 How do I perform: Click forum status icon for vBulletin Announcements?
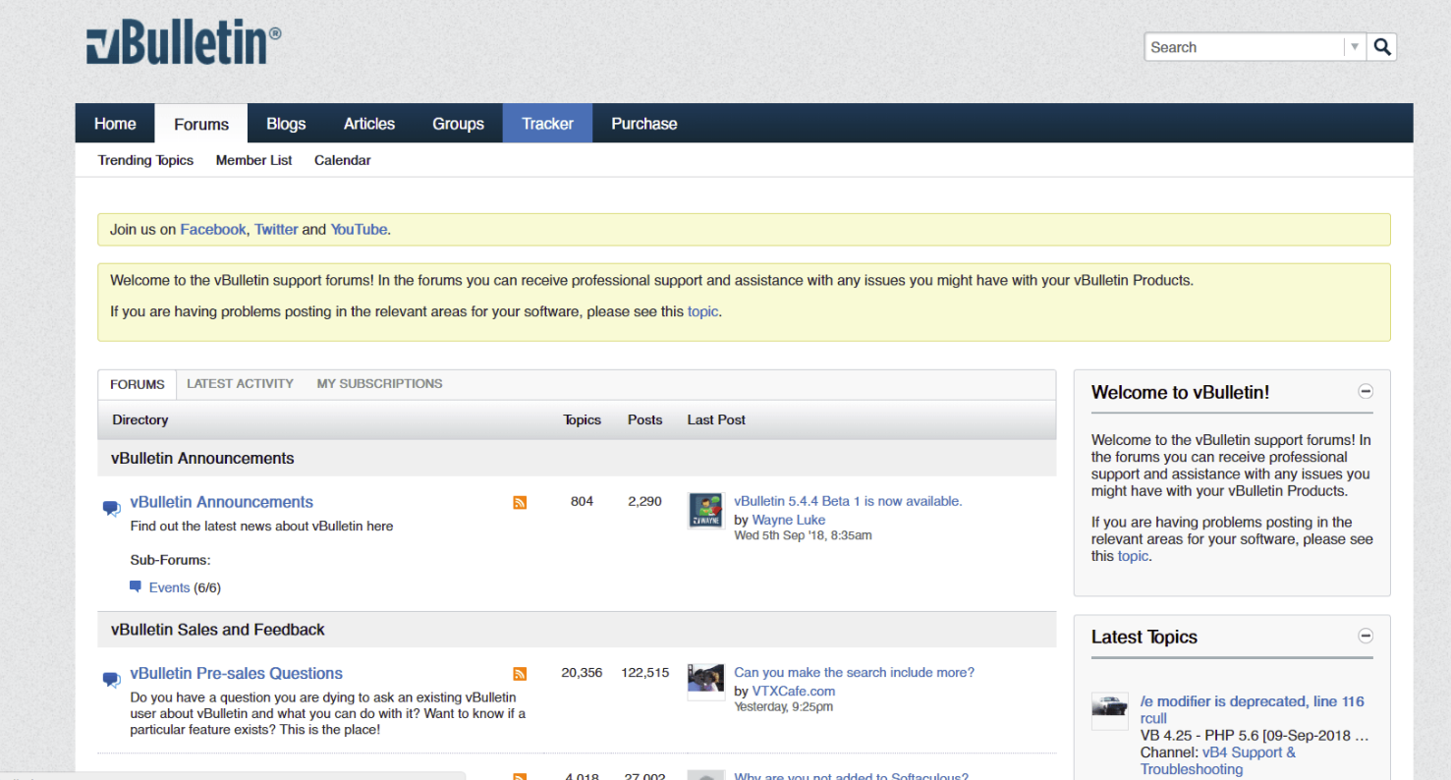[x=112, y=508]
